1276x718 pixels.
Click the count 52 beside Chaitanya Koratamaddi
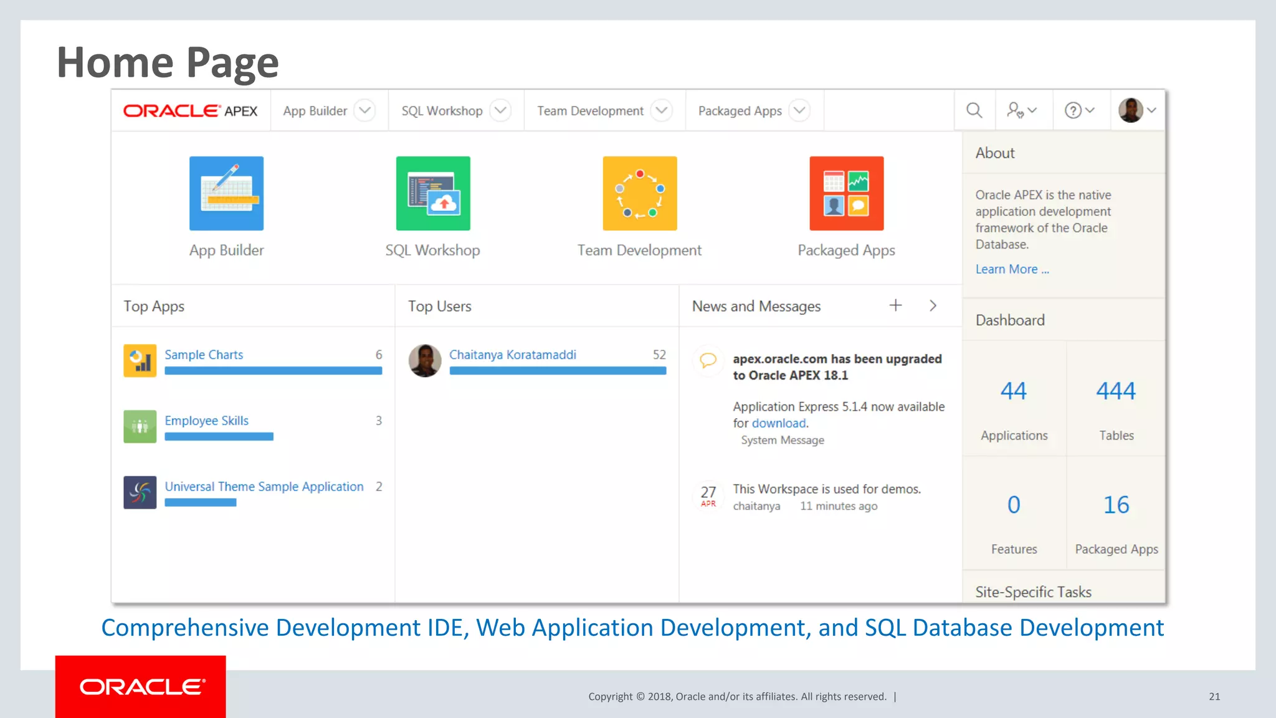tap(659, 355)
